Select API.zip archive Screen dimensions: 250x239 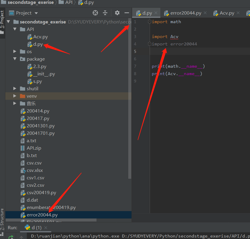point(31,148)
